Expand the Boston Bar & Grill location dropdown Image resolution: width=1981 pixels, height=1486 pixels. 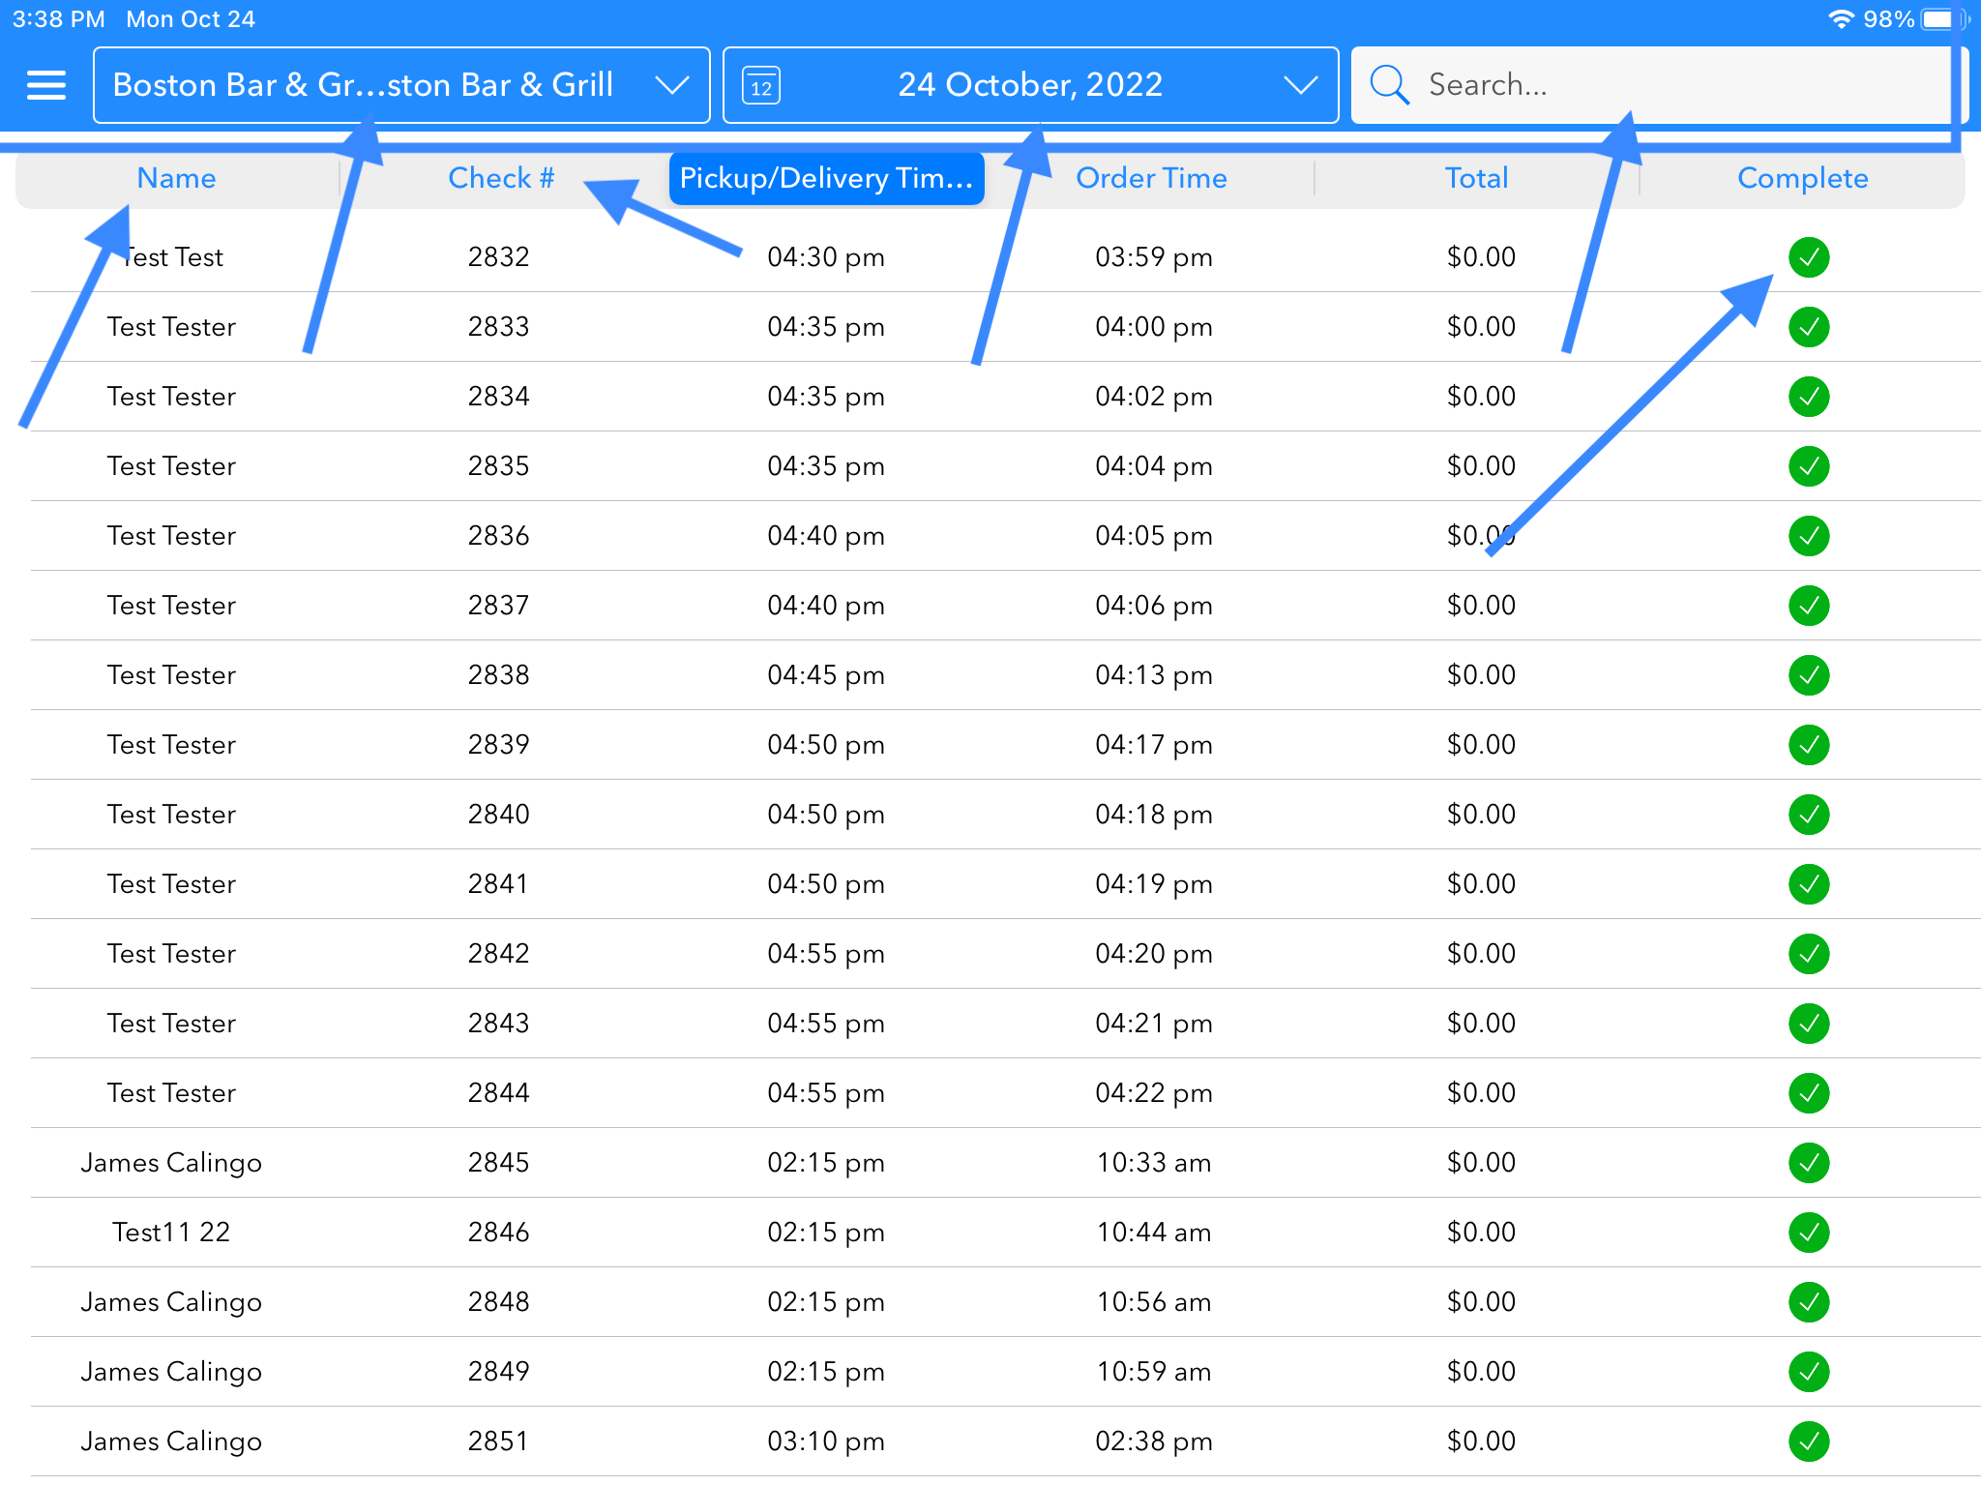(x=401, y=85)
